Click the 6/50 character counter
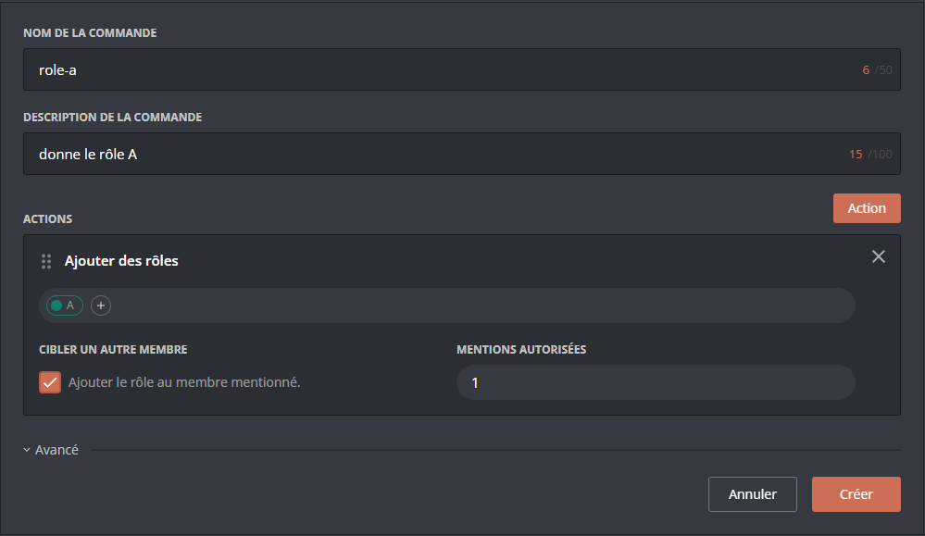 click(x=876, y=69)
